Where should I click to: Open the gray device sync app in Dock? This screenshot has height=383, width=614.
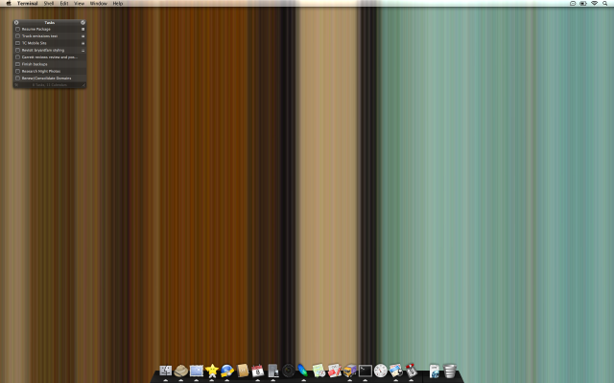272,371
